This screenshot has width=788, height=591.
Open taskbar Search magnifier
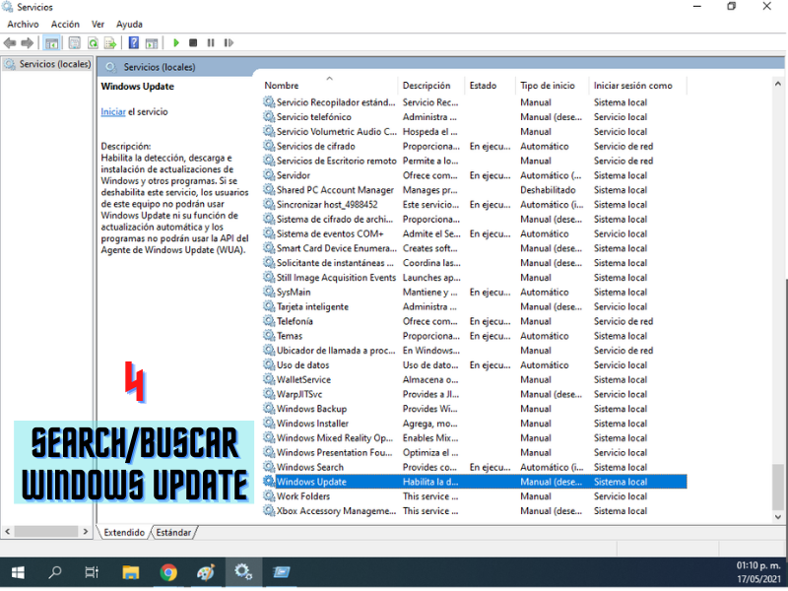tap(55, 572)
